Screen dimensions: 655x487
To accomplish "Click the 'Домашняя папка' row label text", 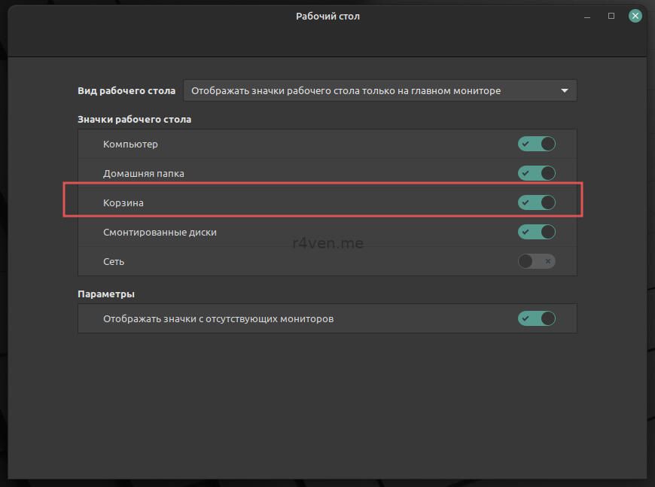I will [143, 173].
